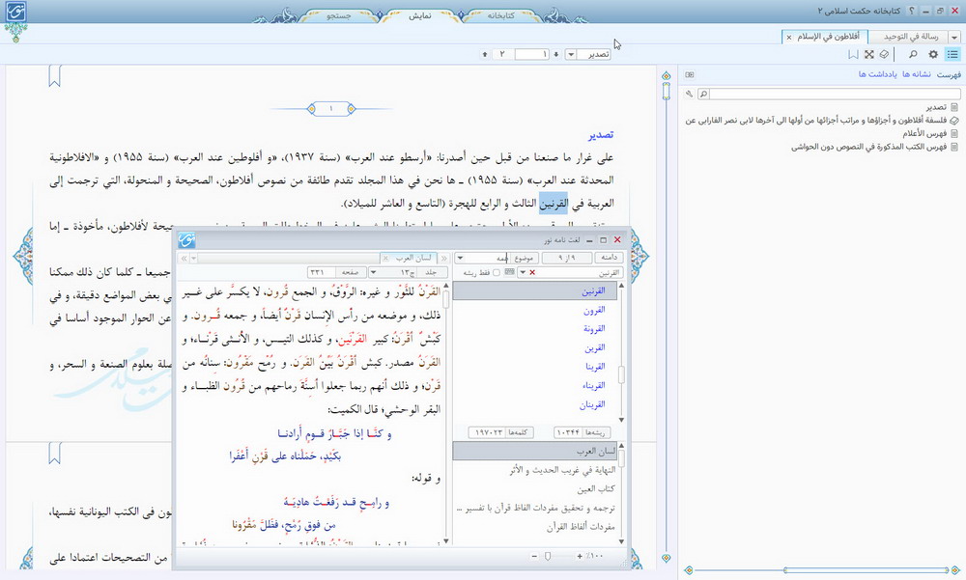Open the magnifier search tool in the book toolbar

913,54
